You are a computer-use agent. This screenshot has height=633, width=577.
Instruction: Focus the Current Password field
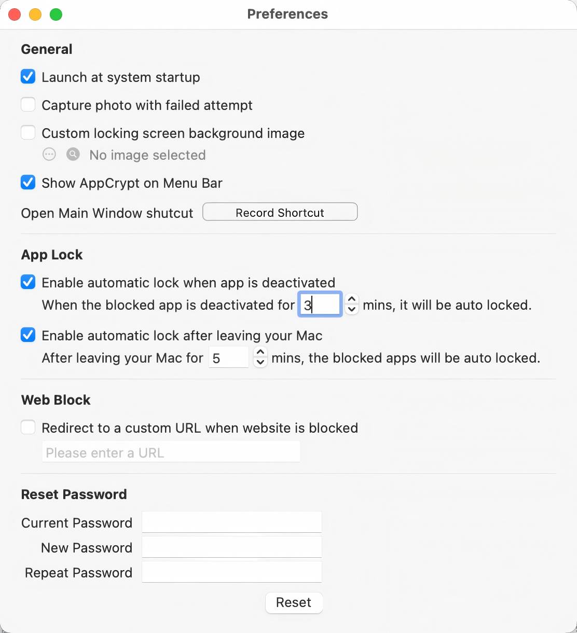tap(231, 521)
